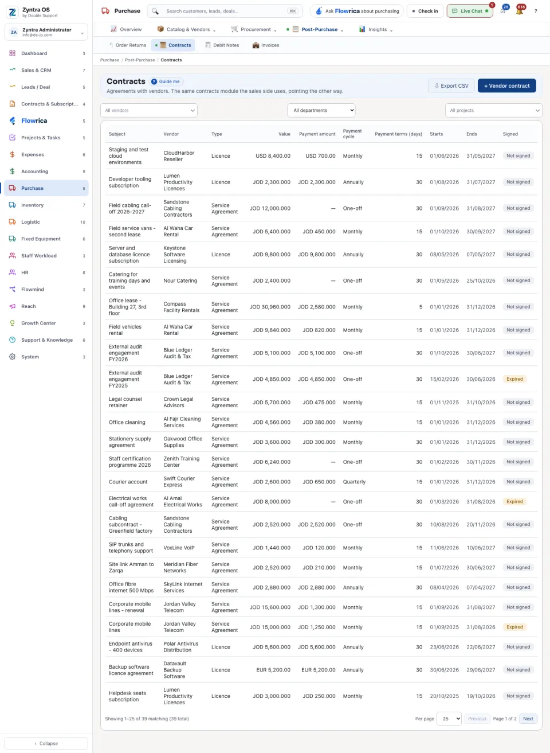
Task: Sort by the Ends column header
Action: tap(472, 134)
